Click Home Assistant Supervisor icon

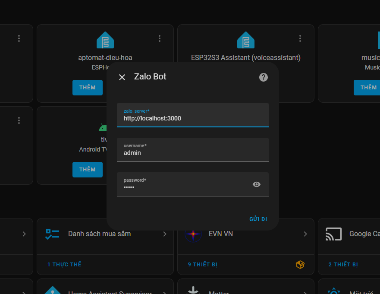click(x=53, y=290)
